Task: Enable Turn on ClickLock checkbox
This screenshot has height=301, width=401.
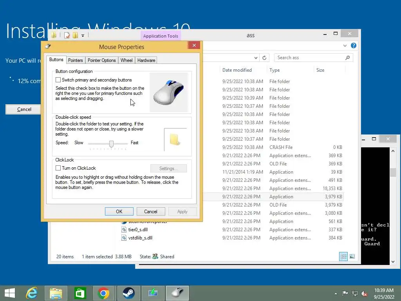Action: [58, 168]
